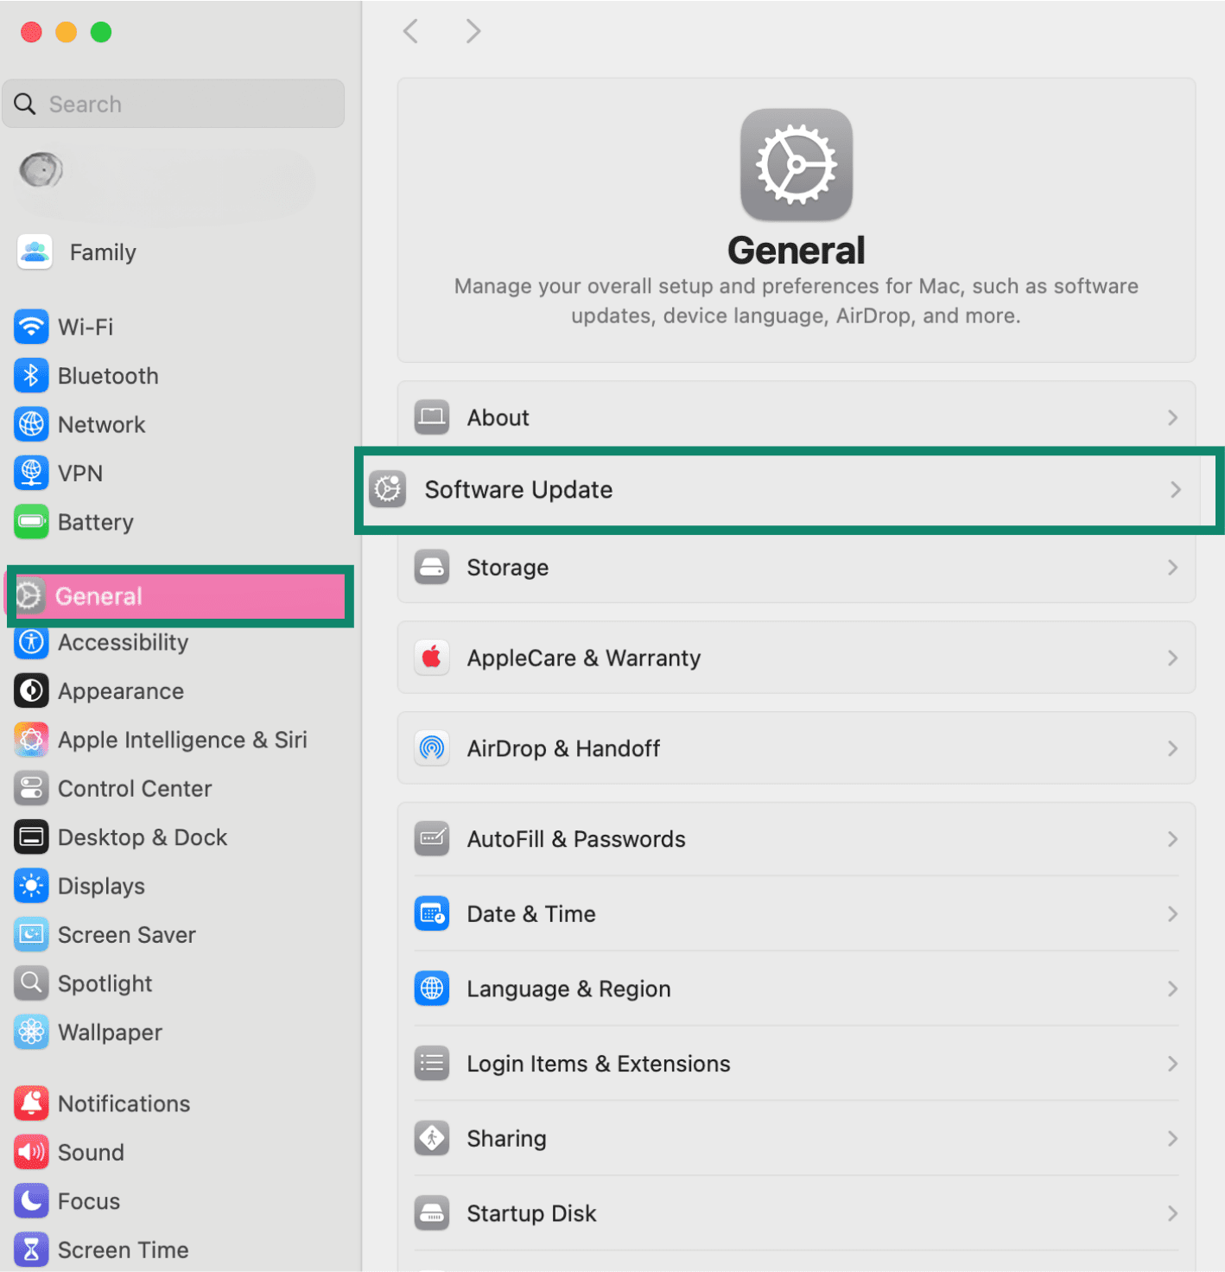
Task: Select the Notifications bell icon
Action: pos(31,1103)
